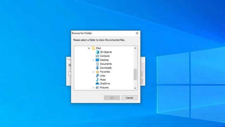225x127 pixels.
Task: Close the Browse for Folder dialog
Action: 137,33
